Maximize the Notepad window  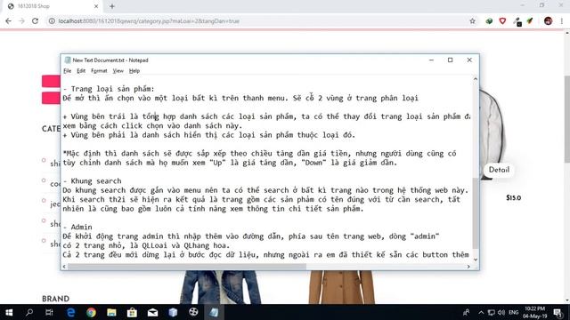pos(450,60)
